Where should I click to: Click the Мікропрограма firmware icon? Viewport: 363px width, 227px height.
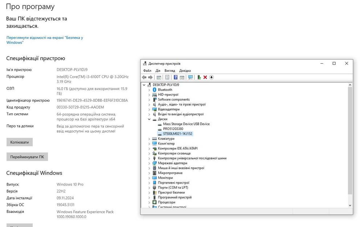pyautogui.click(x=154, y=173)
